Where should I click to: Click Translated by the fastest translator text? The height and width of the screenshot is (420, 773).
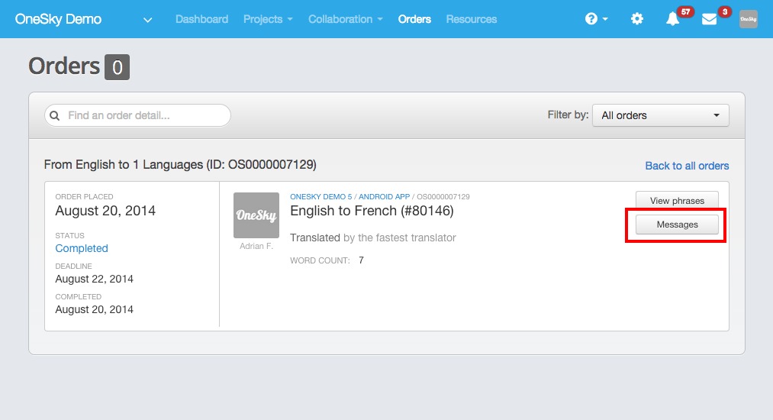(x=372, y=237)
